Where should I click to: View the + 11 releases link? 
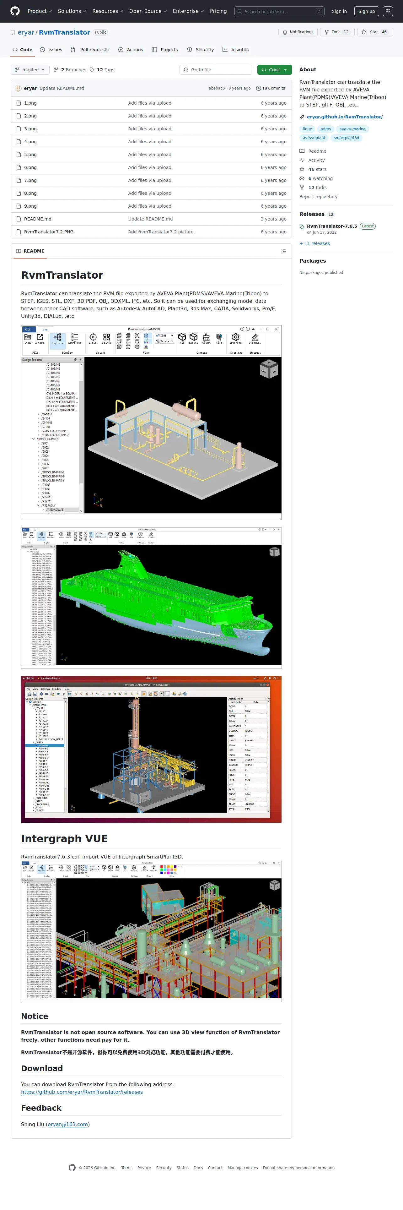[314, 244]
